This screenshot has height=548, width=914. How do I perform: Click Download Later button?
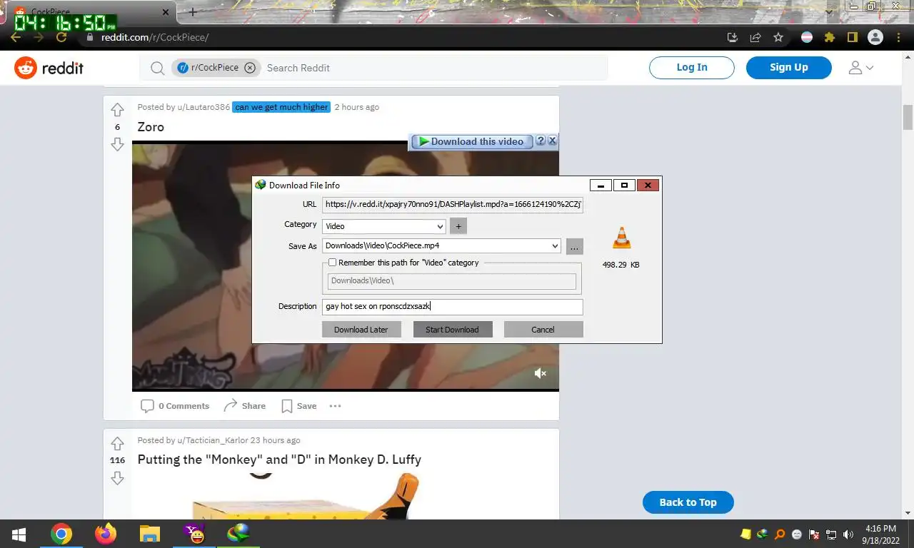pyautogui.click(x=361, y=329)
